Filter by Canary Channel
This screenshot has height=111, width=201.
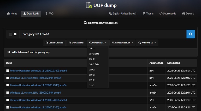(x=55, y=43)
